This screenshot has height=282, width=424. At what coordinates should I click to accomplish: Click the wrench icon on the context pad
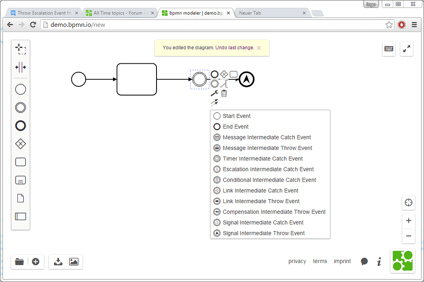click(214, 93)
